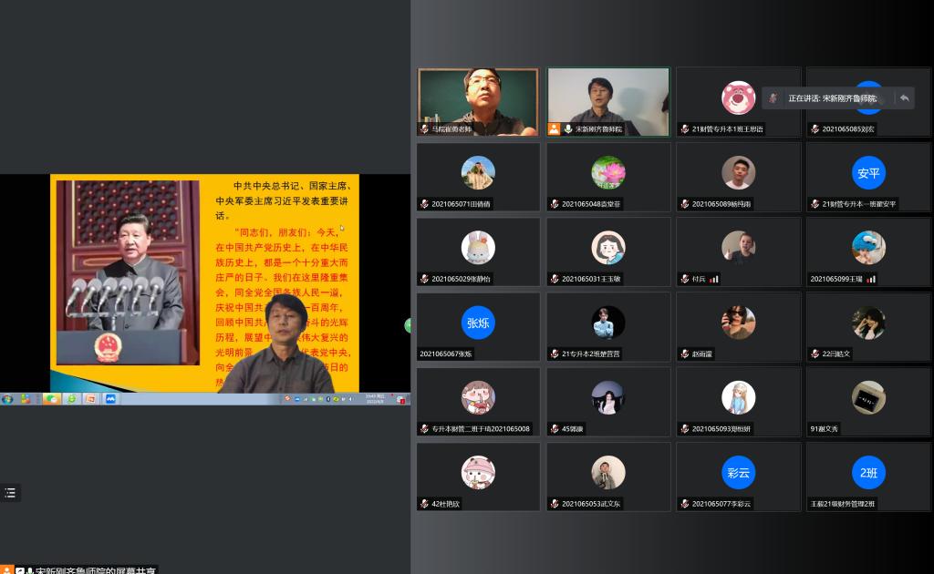Image resolution: width=934 pixels, height=574 pixels.
Task: Click the blue 张烁 avatar circle
Action: (478, 323)
